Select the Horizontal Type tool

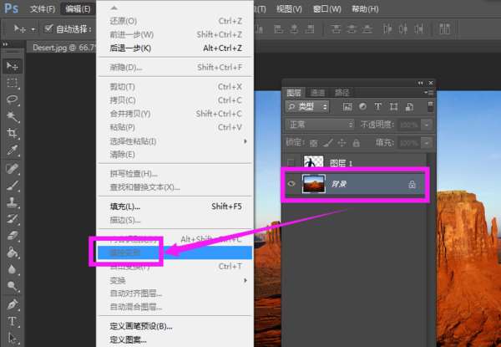(13, 321)
